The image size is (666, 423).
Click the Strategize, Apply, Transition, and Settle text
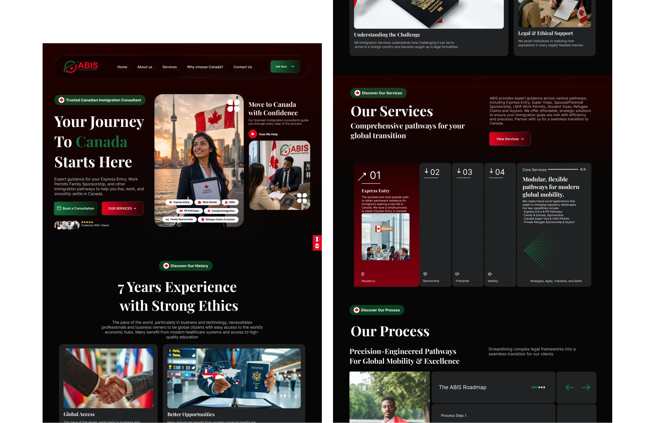click(556, 281)
